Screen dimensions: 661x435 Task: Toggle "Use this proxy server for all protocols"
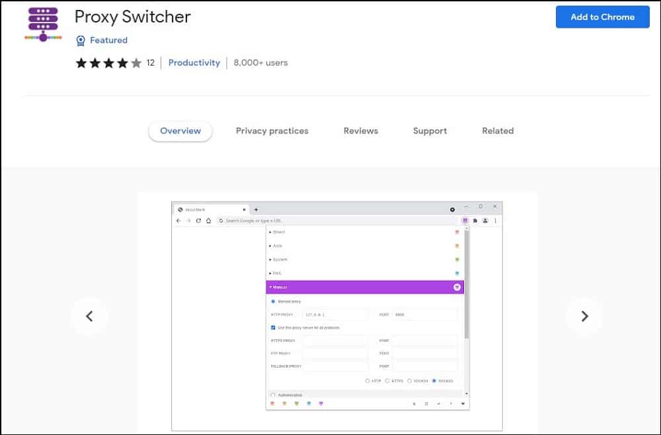(x=273, y=327)
